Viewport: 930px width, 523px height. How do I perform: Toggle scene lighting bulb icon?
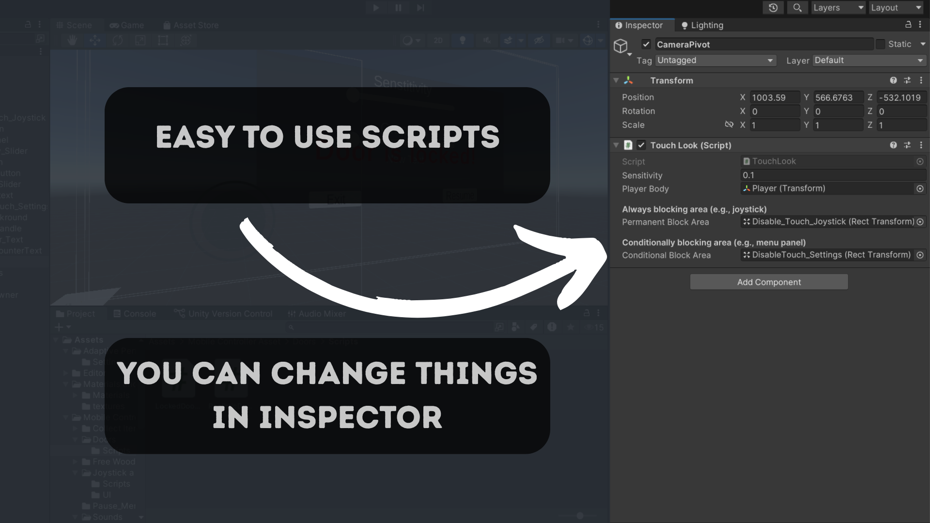463,41
